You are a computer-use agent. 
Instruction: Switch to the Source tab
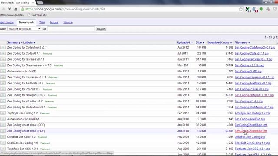(68, 22)
